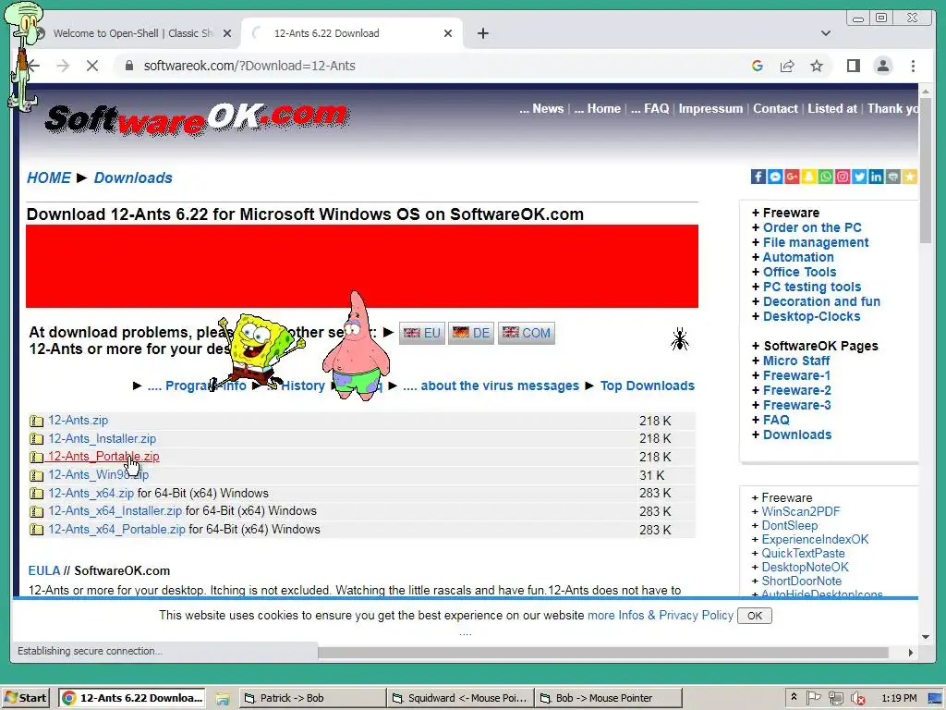Open the Contact header link
946x710 pixels.
[x=775, y=109]
